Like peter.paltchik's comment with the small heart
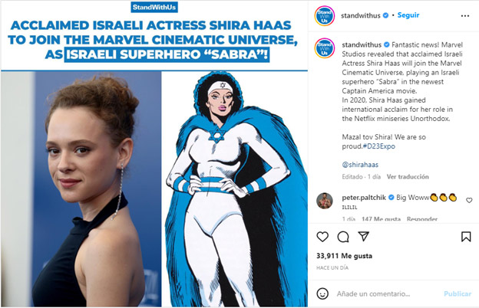 pos(469,200)
